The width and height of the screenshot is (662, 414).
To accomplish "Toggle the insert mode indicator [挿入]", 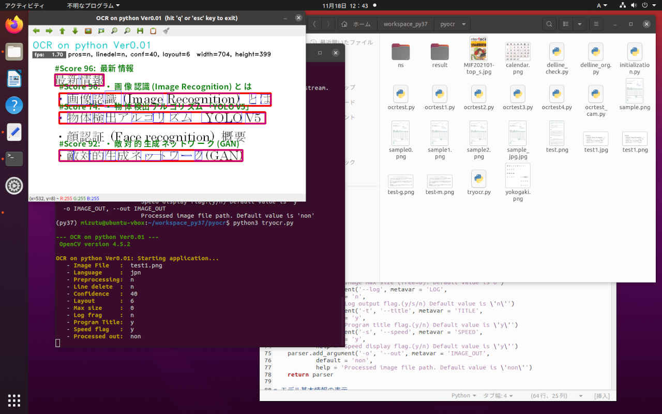I will pos(602,396).
